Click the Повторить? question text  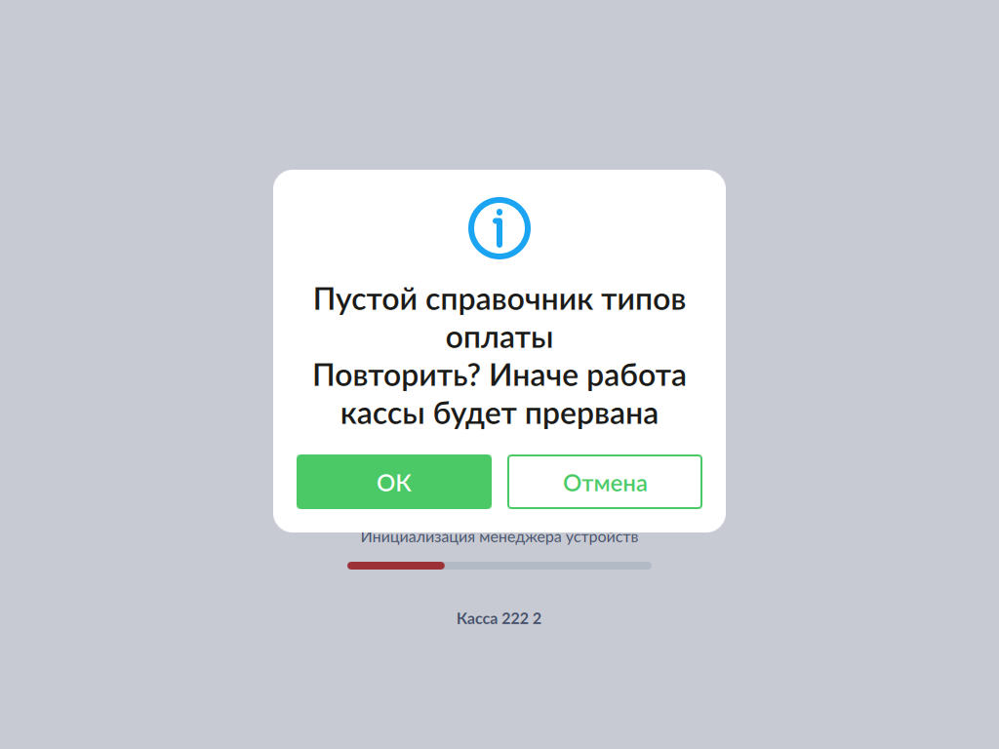point(396,375)
